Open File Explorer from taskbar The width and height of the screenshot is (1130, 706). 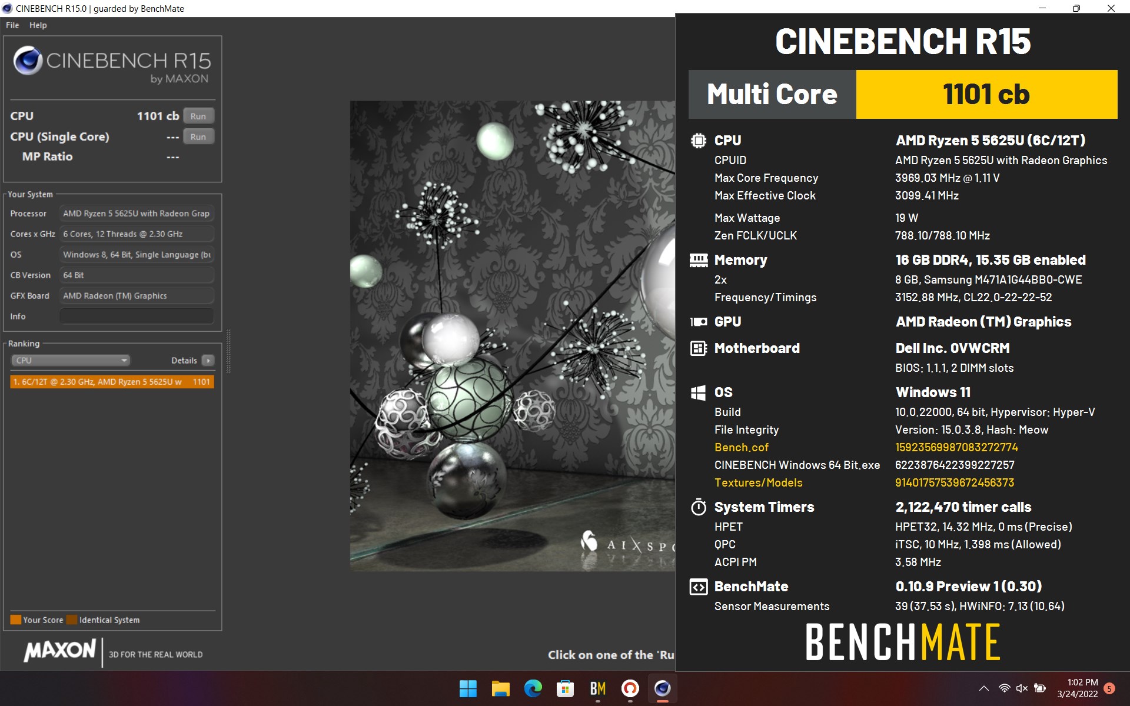point(500,688)
